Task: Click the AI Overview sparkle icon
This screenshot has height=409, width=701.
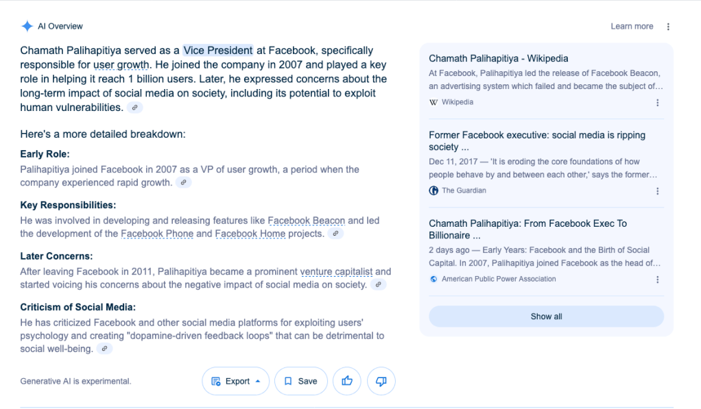Action: coord(27,26)
